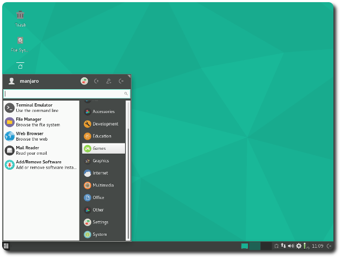Select the Games category
Viewport: 341px width, 258px height.
click(103, 148)
